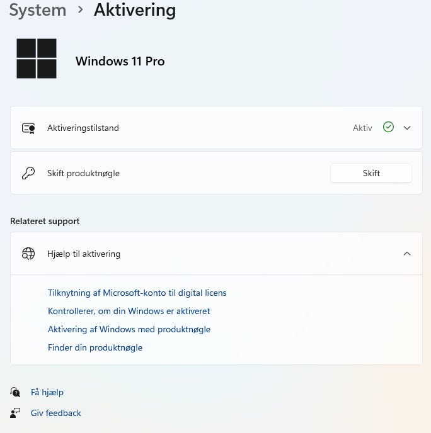Click the green active checkmark icon

coord(388,127)
